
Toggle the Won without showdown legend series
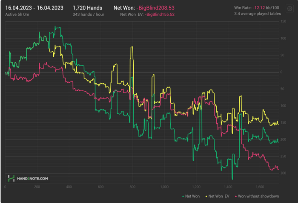(257, 196)
